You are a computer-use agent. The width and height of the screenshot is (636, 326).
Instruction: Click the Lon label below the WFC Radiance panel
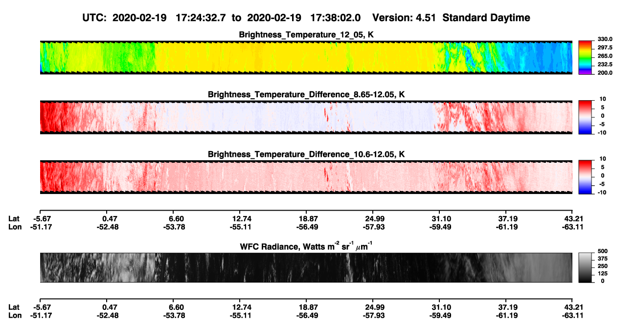[15, 315]
